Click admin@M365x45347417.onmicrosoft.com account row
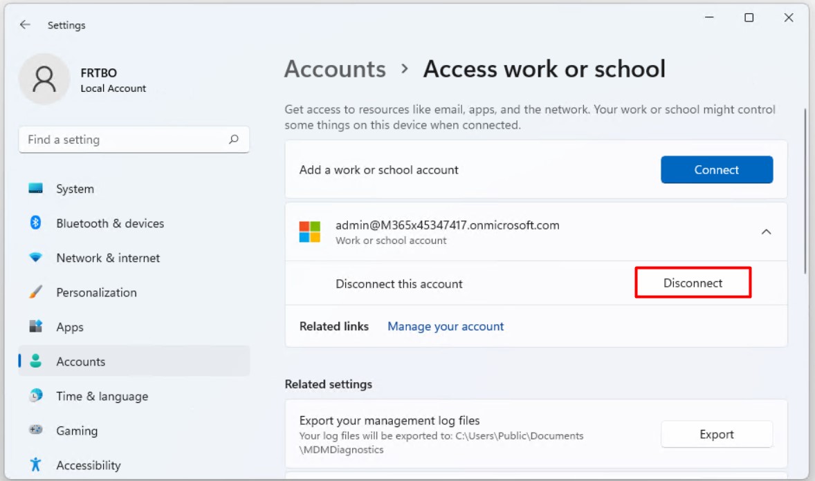815x481 pixels. point(536,232)
